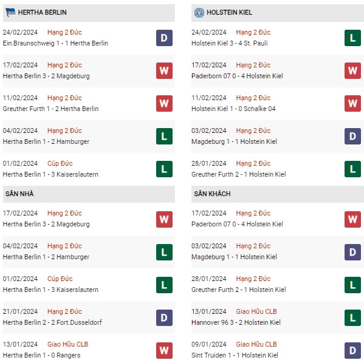Open the HOLSTEIN KIEL team header

click(x=278, y=13)
